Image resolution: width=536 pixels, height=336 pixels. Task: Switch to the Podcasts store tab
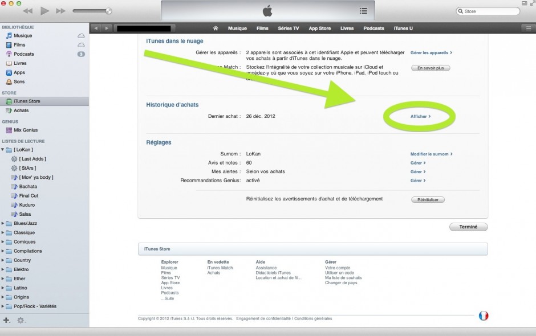point(373,28)
